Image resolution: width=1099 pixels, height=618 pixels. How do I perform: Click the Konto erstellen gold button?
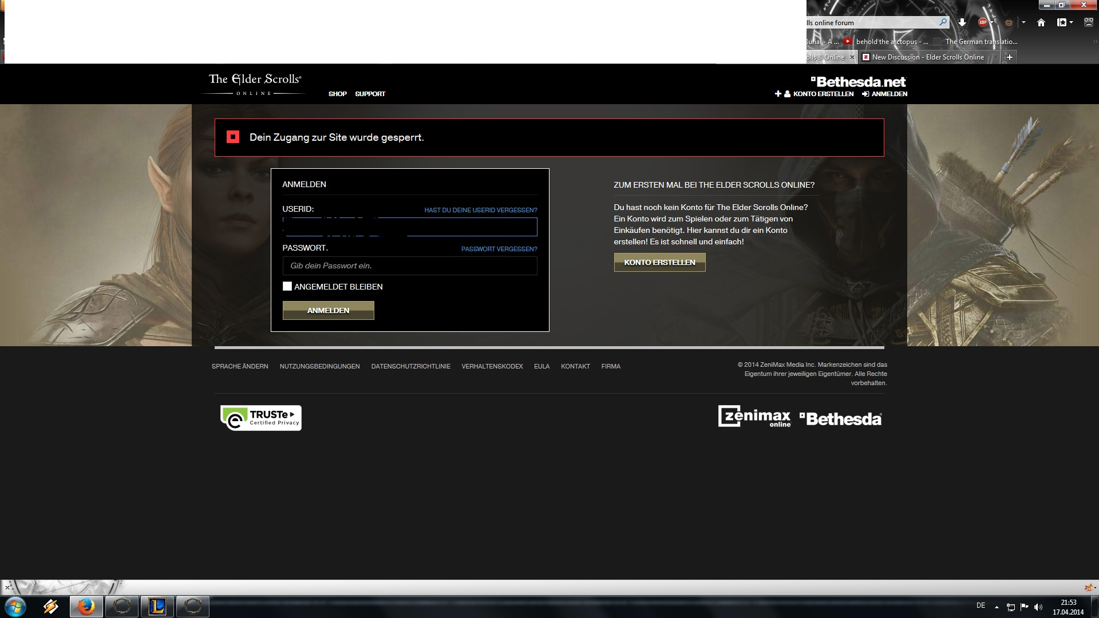click(659, 262)
